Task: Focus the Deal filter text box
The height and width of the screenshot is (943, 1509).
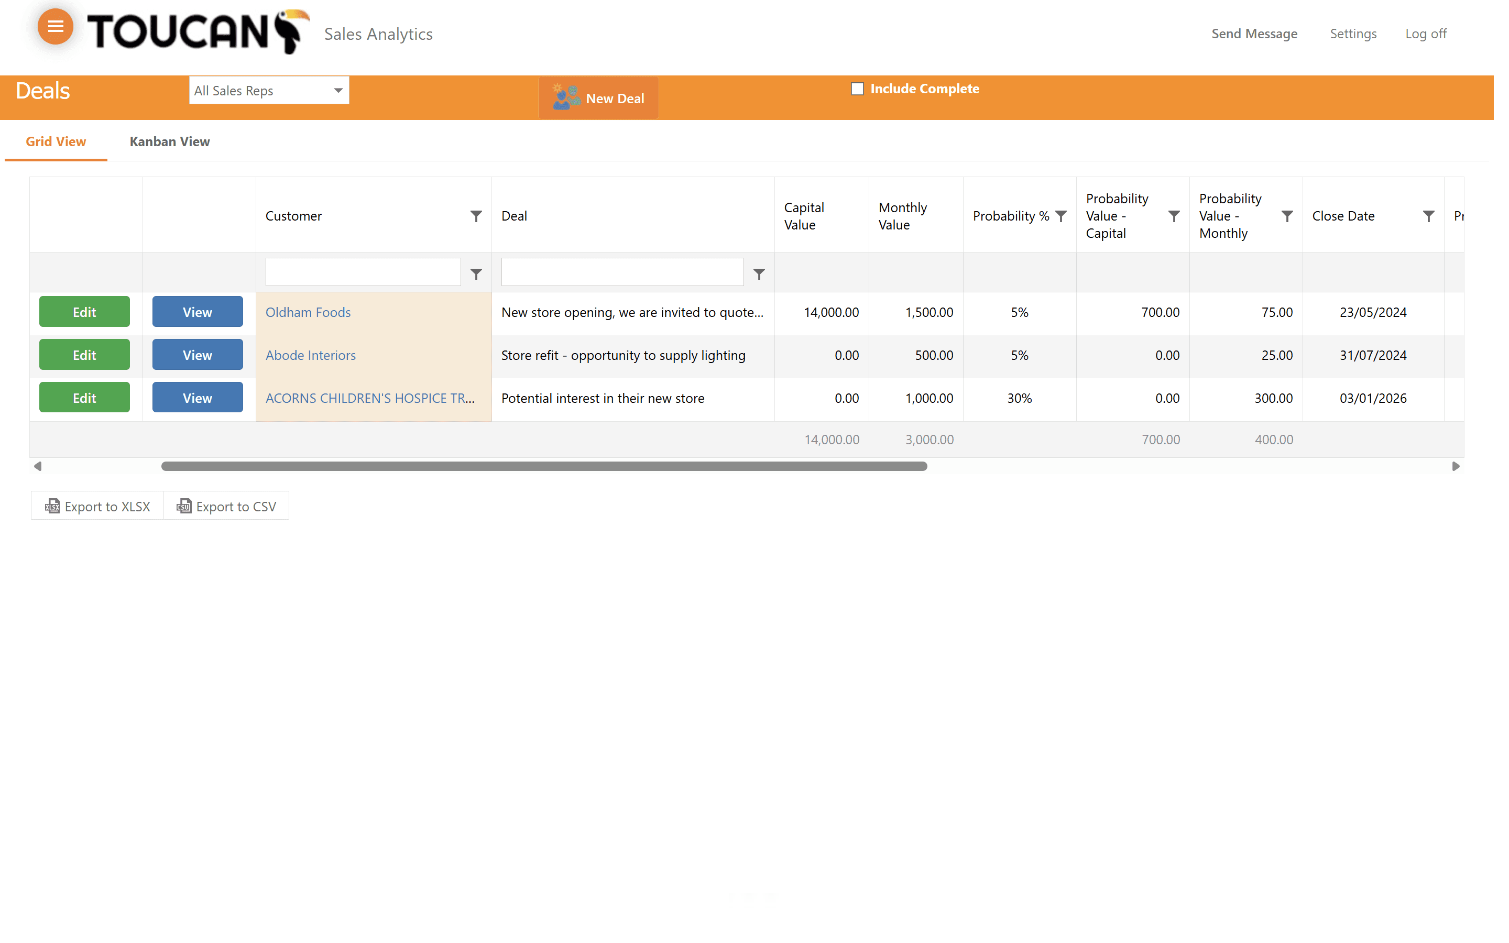Action: click(x=622, y=272)
